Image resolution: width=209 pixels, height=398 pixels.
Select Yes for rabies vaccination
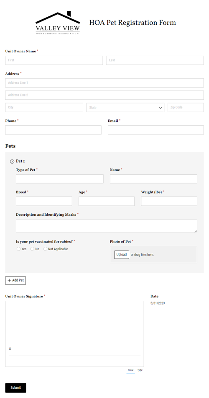pyautogui.click(x=18, y=249)
